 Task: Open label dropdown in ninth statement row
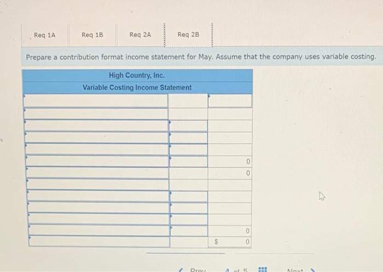tap(98, 196)
